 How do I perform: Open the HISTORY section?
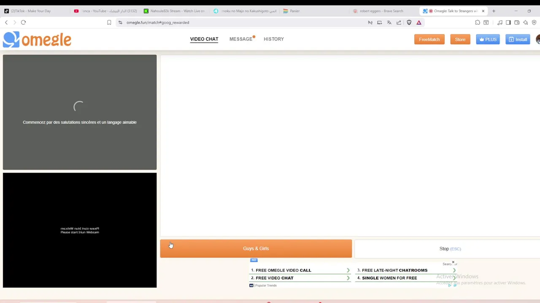pyautogui.click(x=274, y=39)
